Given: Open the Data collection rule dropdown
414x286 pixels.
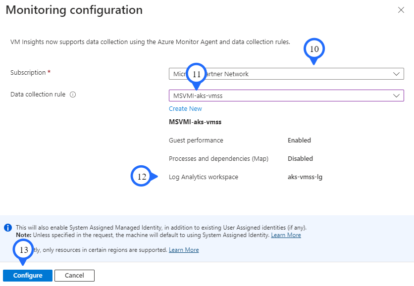Looking at the screenshot, I should pyautogui.click(x=396, y=95).
